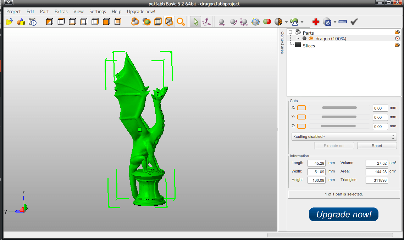Open the Repair part tool (red cross)
Screen dimensions: 404x240
(316, 22)
